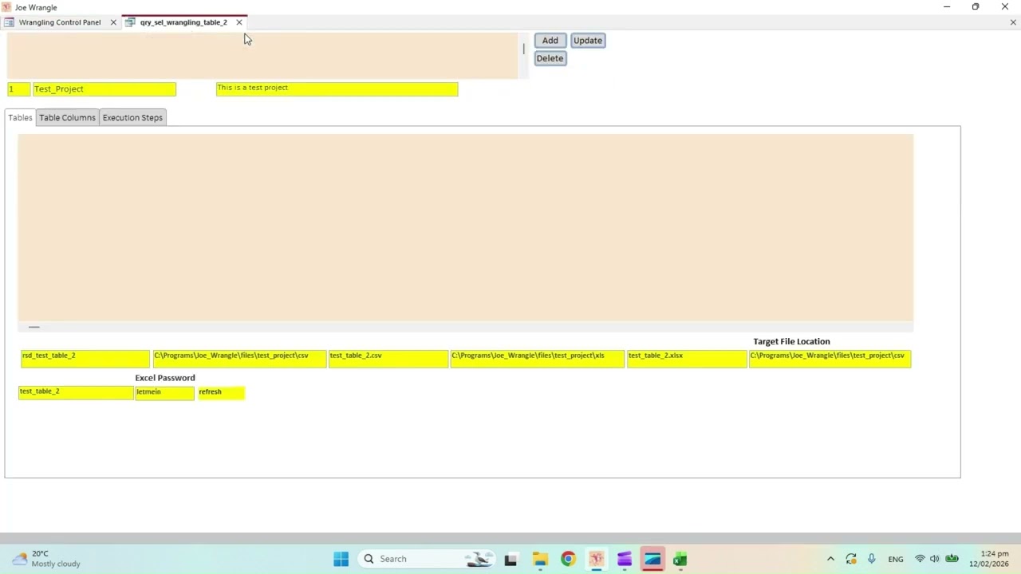Open the purple striped taskbar app
This screenshot has height=574, width=1021.
624,559
